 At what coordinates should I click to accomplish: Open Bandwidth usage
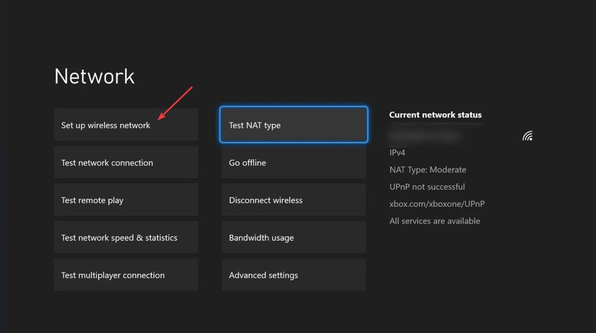pos(293,238)
